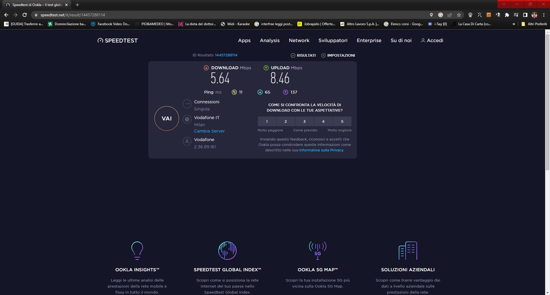The image size is (550, 295).
Task: Click the address bar URL
Action: pos(73,15)
